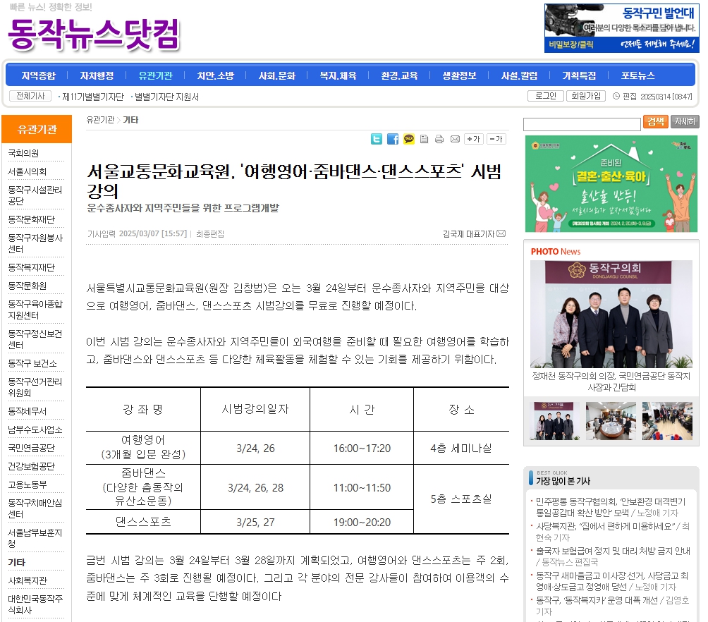
Task: Open the large 동작구의회 photo news image
Action: pos(611,314)
